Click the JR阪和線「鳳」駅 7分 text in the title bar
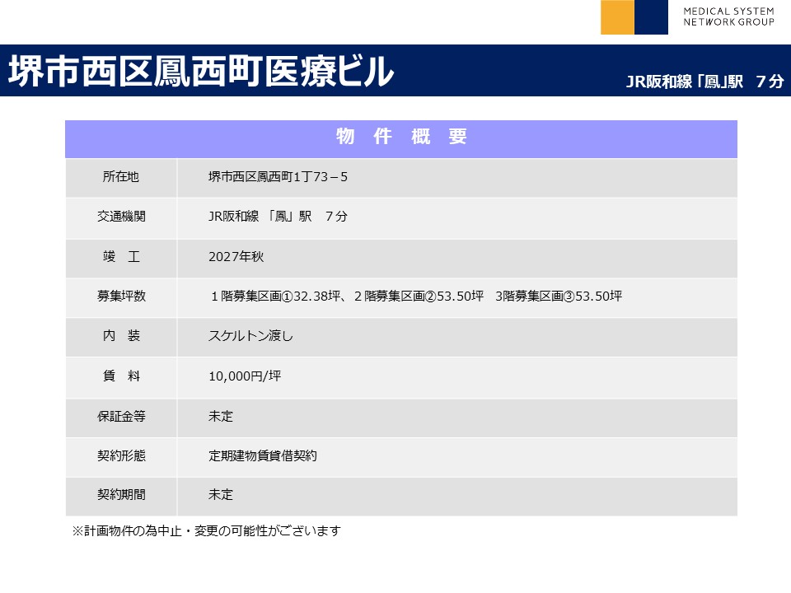The width and height of the screenshot is (791, 593). [704, 82]
